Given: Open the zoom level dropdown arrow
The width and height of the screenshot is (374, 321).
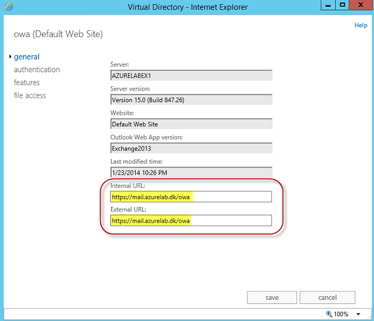Looking at the screenshot, I should tap(358, 314).
